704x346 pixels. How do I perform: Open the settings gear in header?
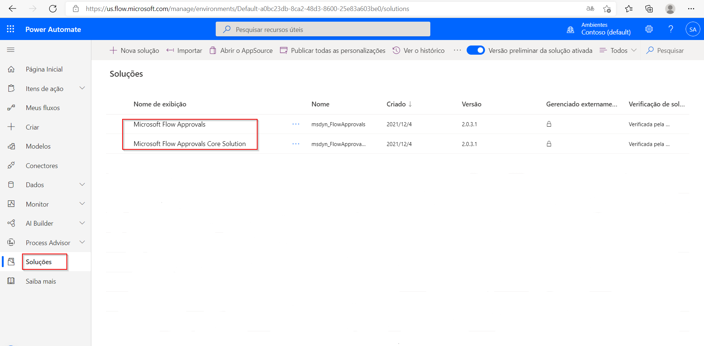pyautogui.click(x=649, y=29)
